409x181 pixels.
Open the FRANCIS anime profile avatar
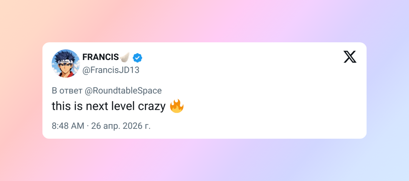click(x=66, y=63)
